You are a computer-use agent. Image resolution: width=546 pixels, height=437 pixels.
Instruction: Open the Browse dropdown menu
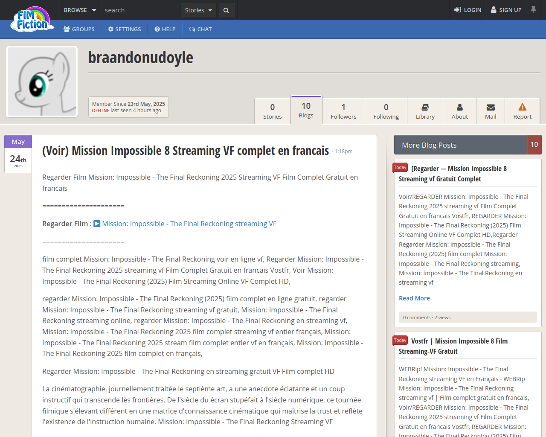tap(80, 10)
